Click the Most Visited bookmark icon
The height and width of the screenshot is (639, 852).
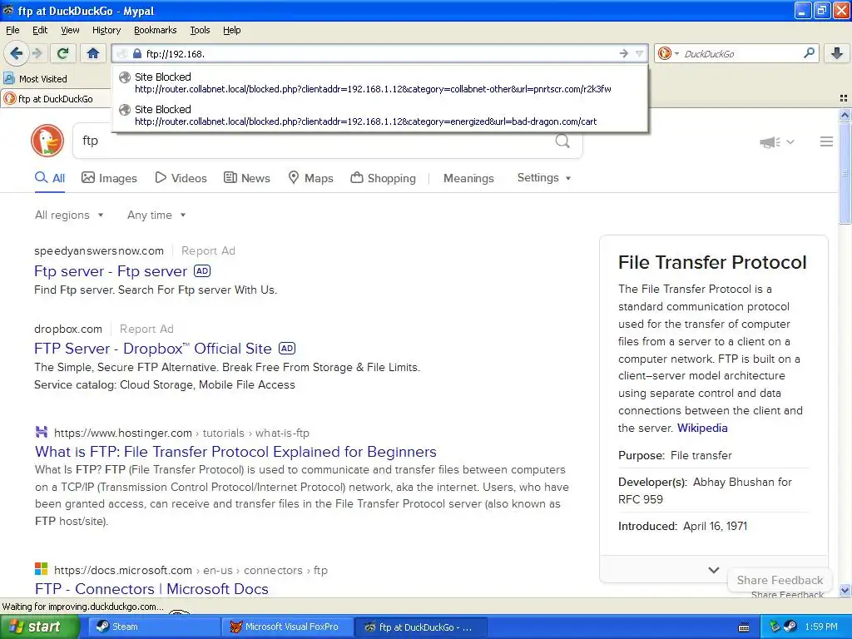[x=8, y=79]
